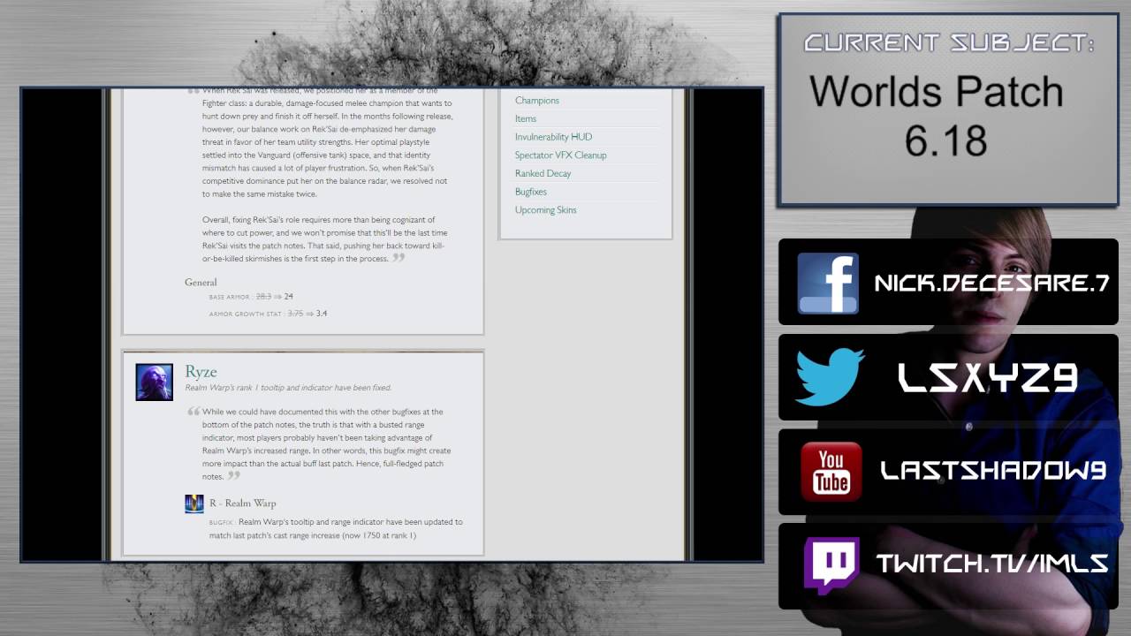Screen dimensions: 1131x636
Task: Click the "R - Realm Warp" ability title
Action: point(243,503)
